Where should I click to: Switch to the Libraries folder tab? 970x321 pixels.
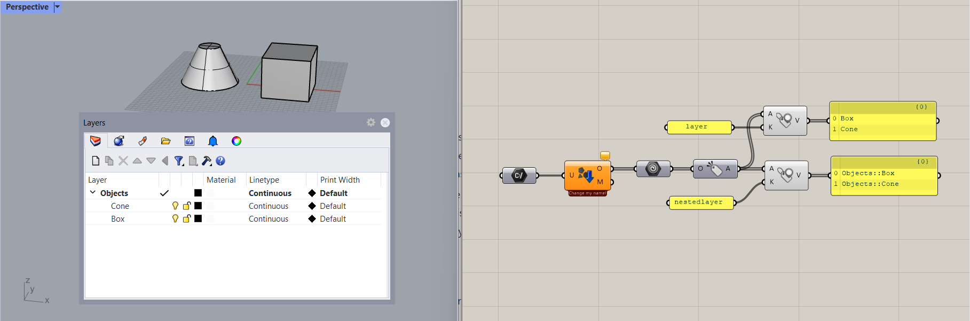point(166,141)
